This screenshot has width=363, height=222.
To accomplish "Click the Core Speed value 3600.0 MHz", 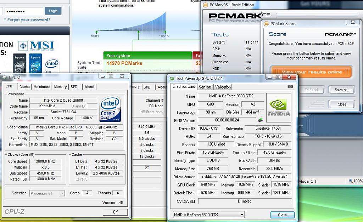I will click(x=45, y=161).
